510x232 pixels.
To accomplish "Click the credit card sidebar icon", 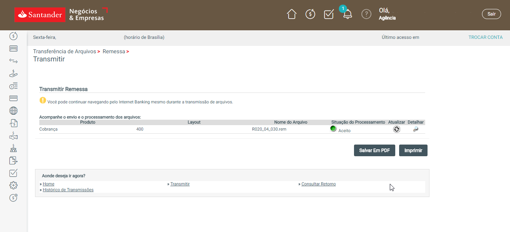I will 14,98.
